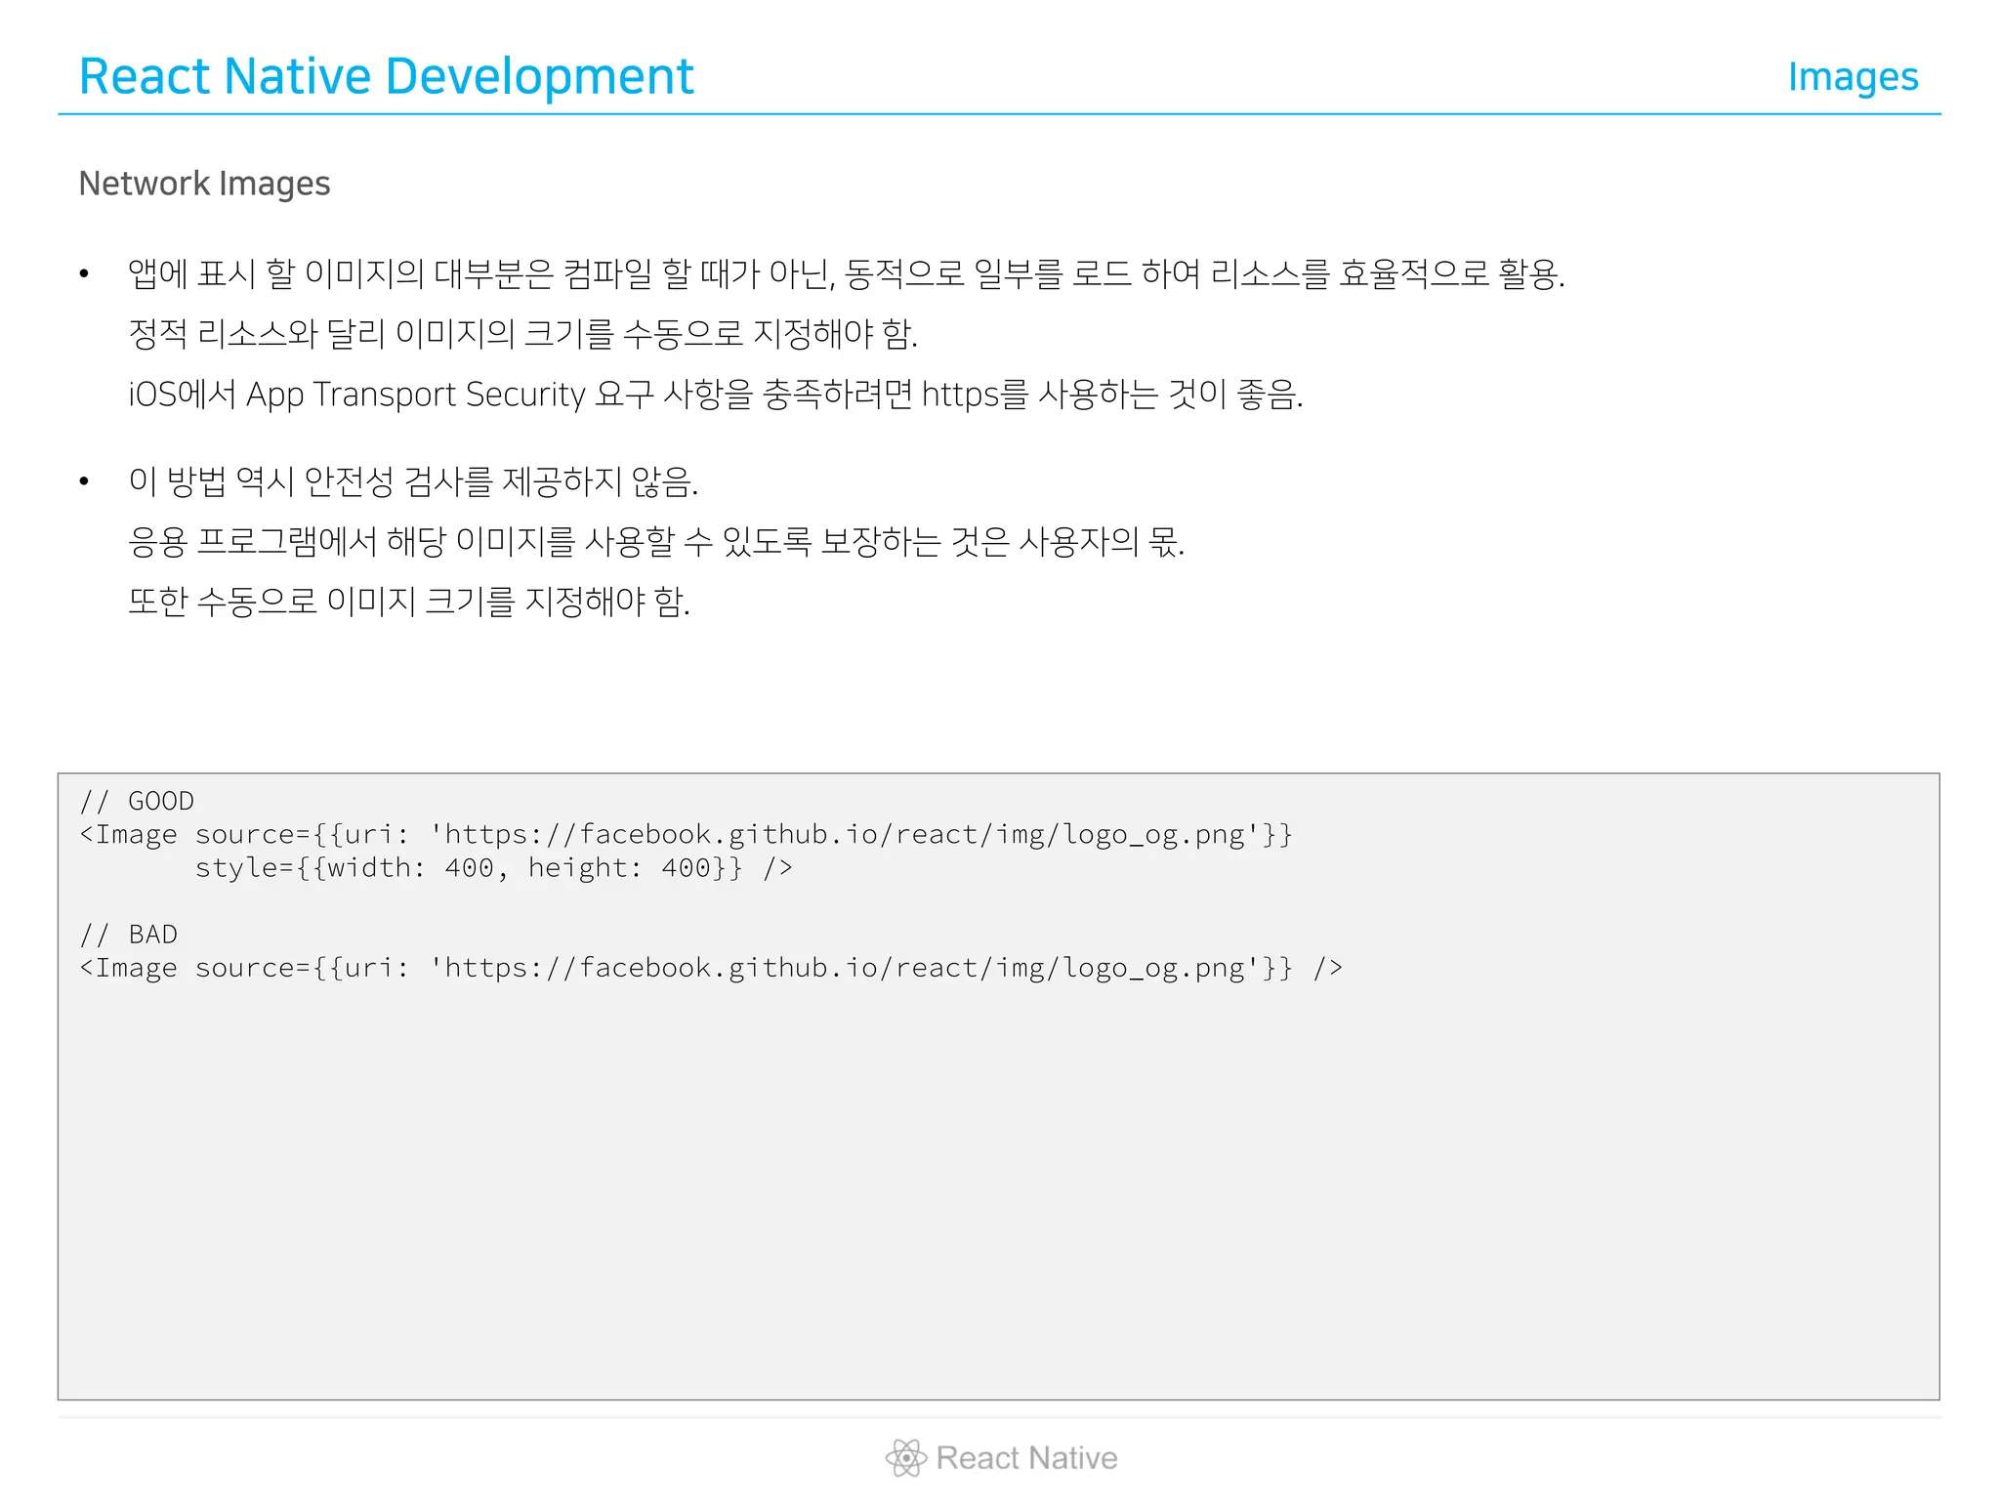Click the Images section label
The height and width of the screenshot is (1500, 2000).
pyautogui.click(x=1853, y=77)
